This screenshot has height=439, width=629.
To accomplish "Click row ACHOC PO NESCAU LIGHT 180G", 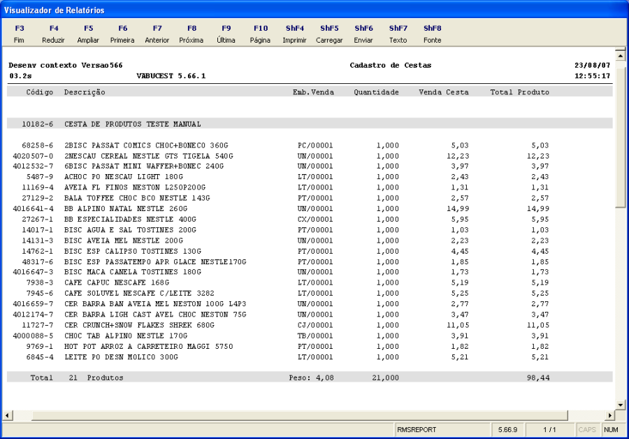I will pos(281,177).
